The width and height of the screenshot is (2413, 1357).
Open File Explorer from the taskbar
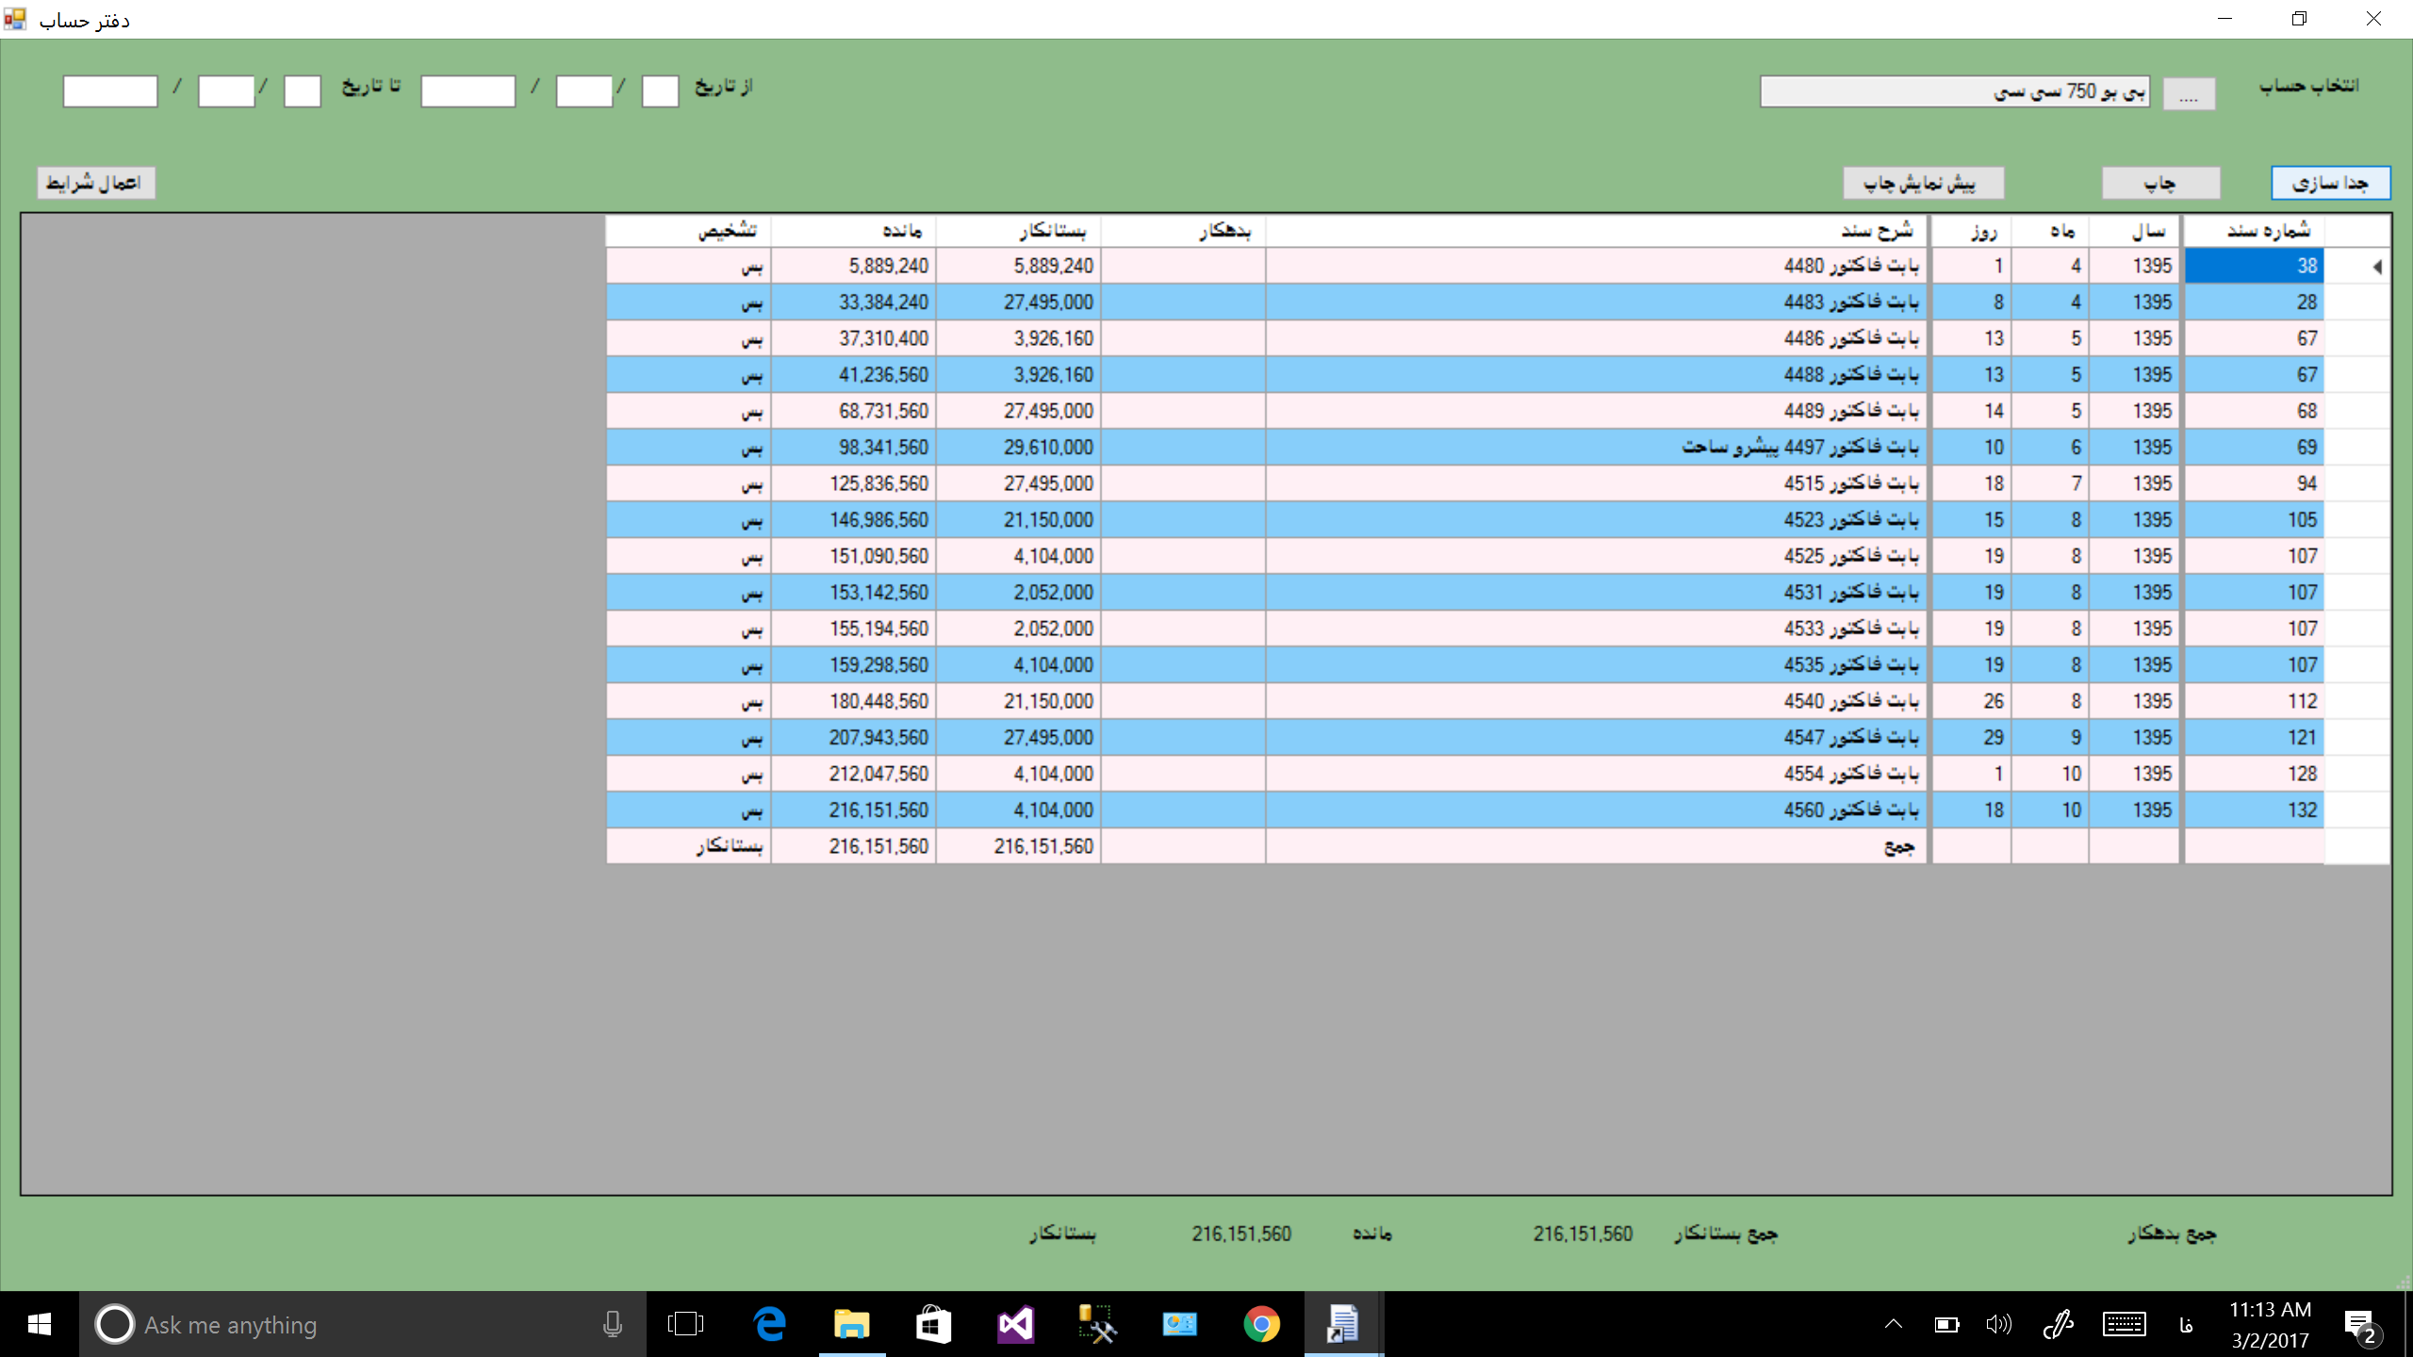click(x=851, y=1324)
